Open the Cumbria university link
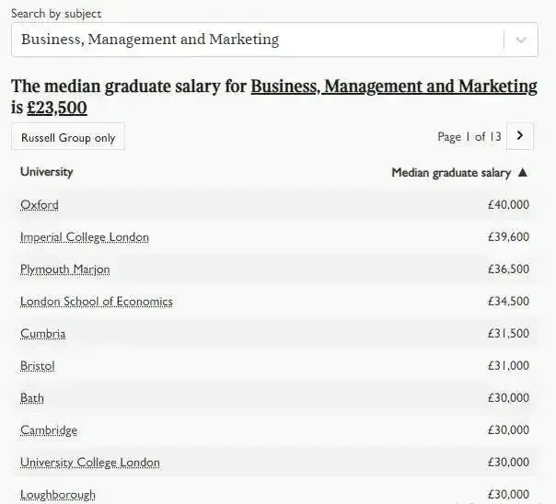The image size is (556, 504). coord(43,334)
